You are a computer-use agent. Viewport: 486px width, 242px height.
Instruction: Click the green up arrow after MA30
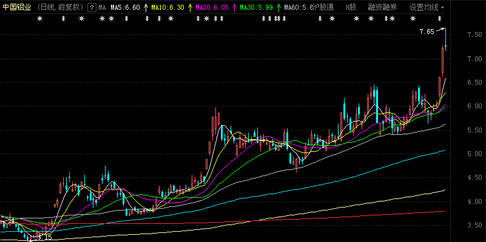point(279,8)
